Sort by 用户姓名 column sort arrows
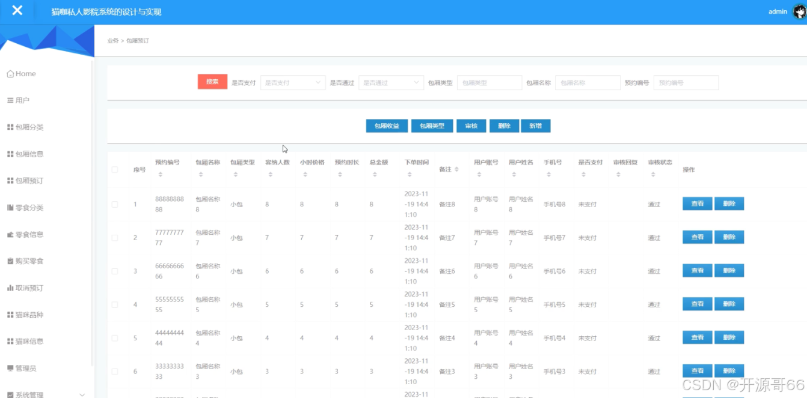This screenshot has height=398, width=807. [514, 175]
